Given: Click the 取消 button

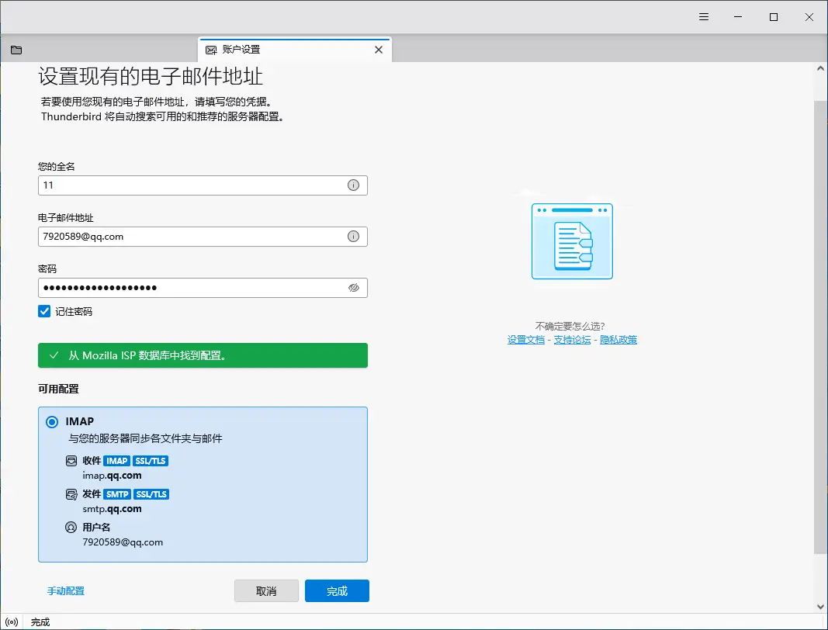Looking at the screenshot, I should (266, 591).
